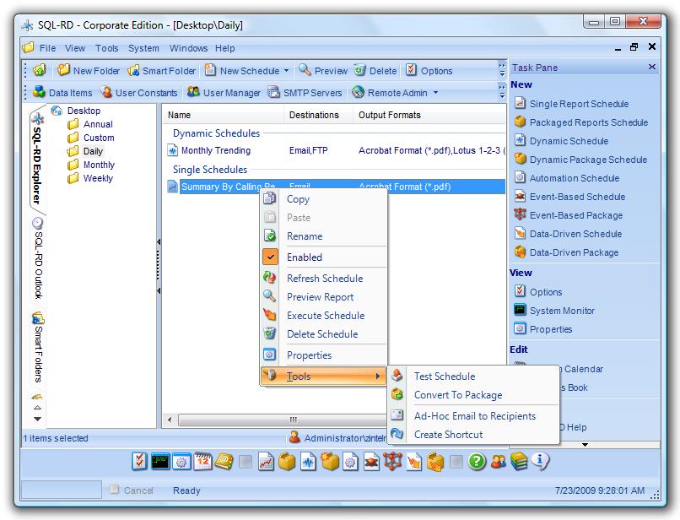Switch to Smart Folders sidebar tab

pos(38,347)
